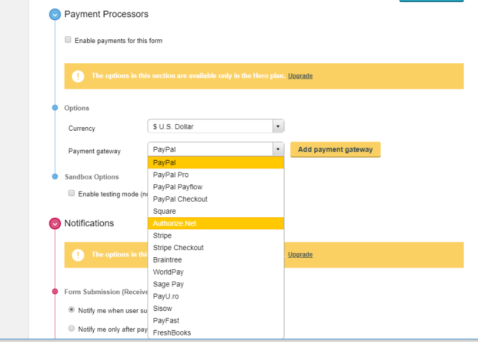Click the Sandbox Options label
The height and width of the screenshot is (342, 478).
pyautogui.click(x=92, y=177)
